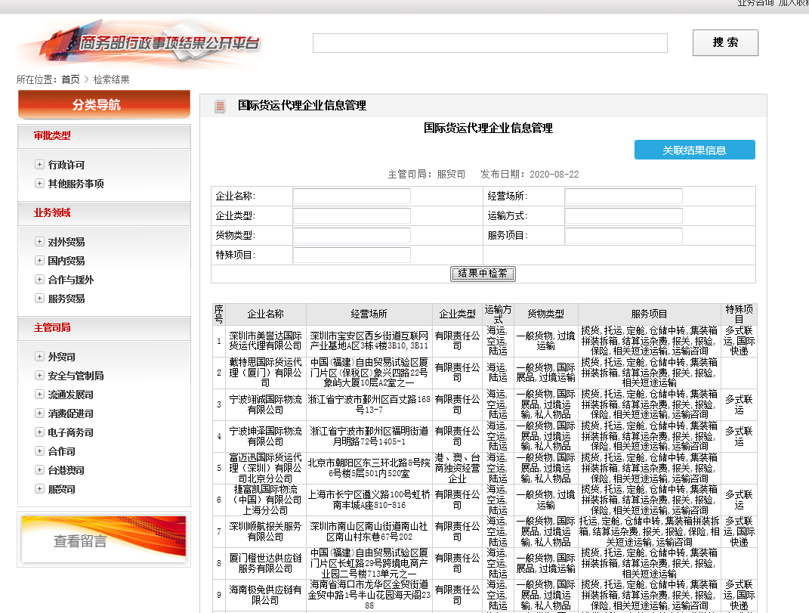809x613 pixels.
Task: Expand the 其他服务事项 plus icon
Action: pyautogui.click(x=39, y=184)
